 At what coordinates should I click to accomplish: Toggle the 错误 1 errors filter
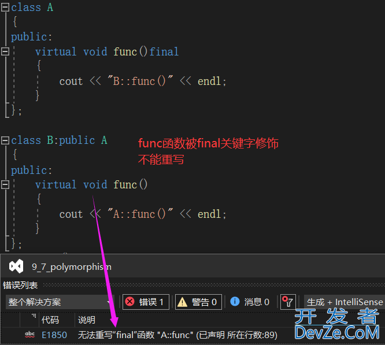146,302
